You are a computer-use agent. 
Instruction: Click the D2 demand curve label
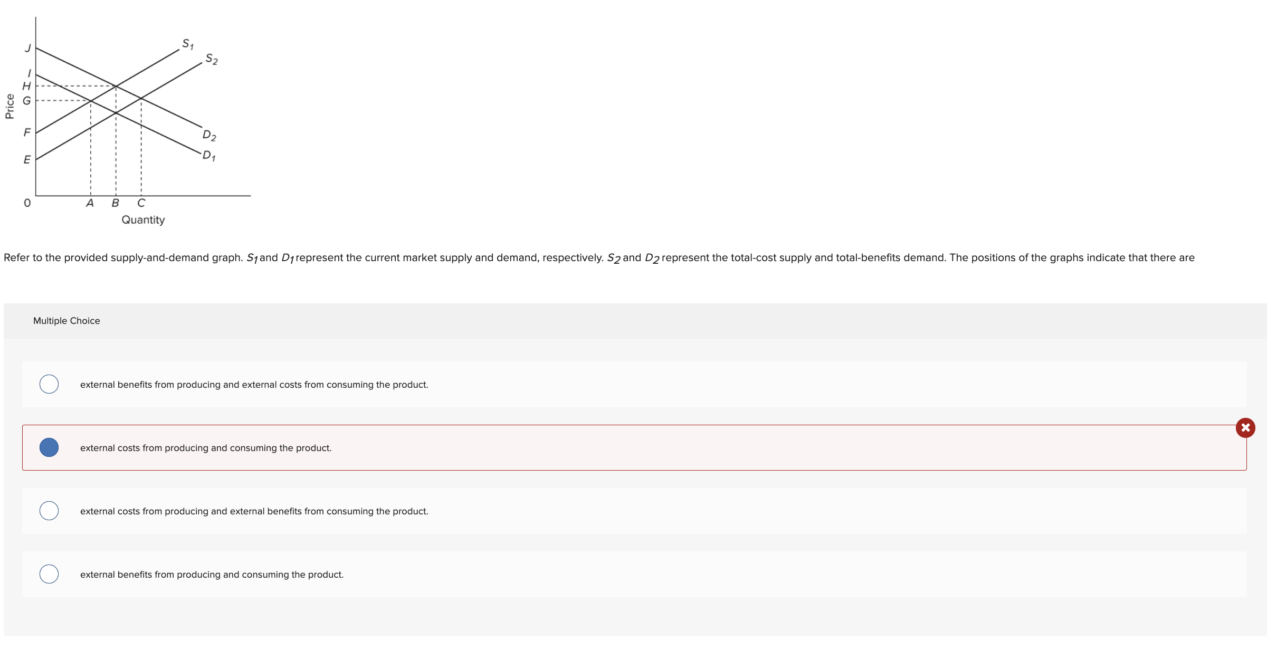tap(209, 136)
